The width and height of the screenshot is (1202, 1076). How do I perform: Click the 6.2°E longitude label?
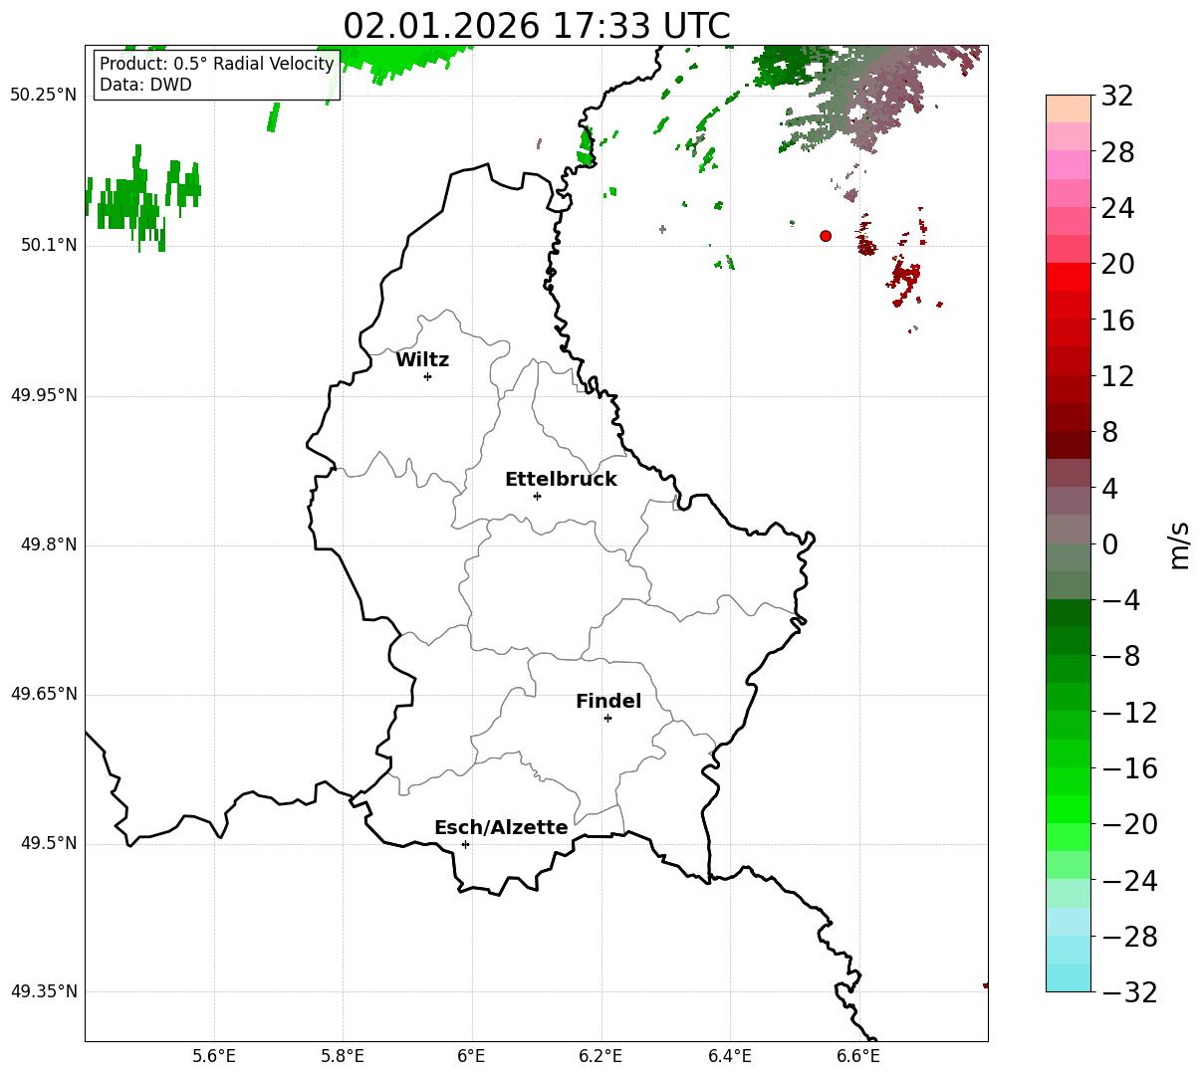pyautogui.click(x=601, y=1056)
